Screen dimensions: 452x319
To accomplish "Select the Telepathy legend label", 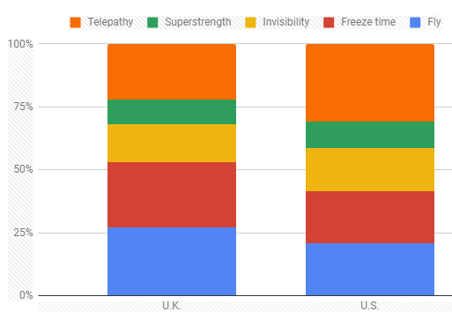I will pos(110,22).
